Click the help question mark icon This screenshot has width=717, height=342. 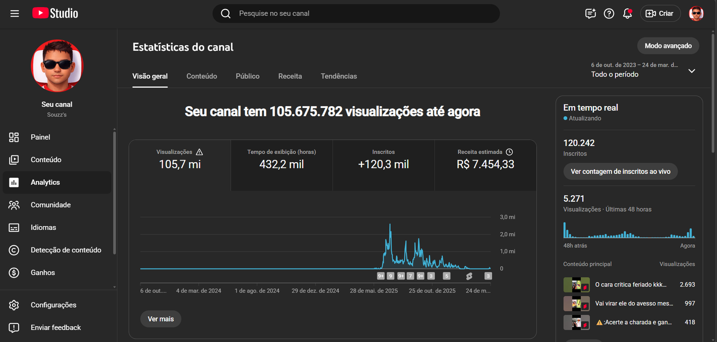[x=609, y=13]
